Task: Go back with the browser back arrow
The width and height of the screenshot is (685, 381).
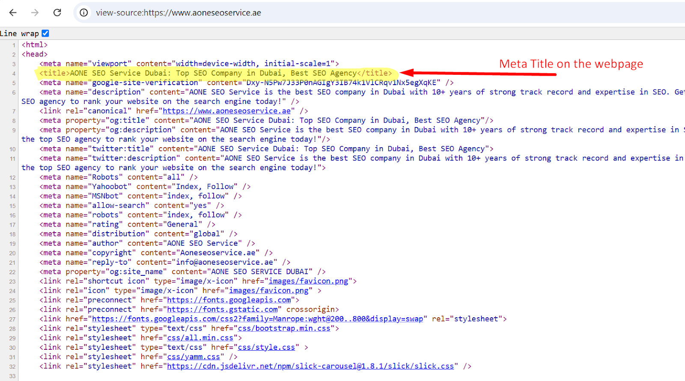Action: 13,12
